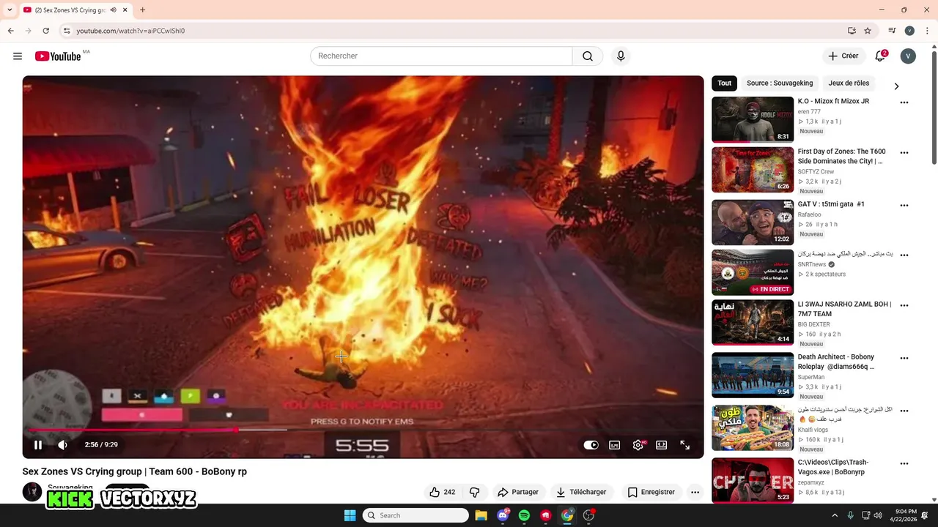
Task: Select the Jeux de rôles chip
Action: [x=849, y=83]
